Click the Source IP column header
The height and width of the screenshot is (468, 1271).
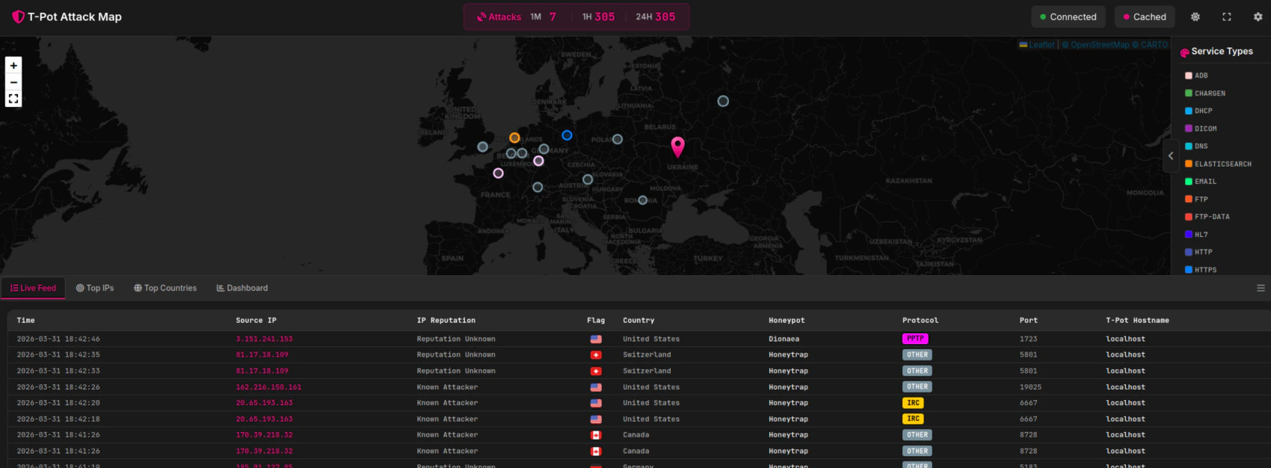(x=256, y=321)
